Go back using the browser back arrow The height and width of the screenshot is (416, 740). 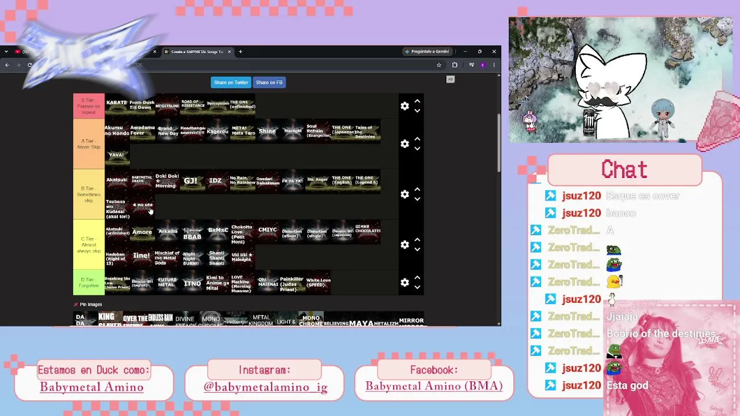[x=7, y=65]
